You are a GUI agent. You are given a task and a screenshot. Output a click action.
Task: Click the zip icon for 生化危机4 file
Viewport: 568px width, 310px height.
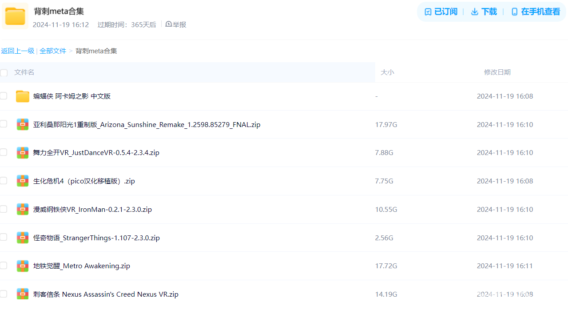pyautogui.click(x=23, y=181)
